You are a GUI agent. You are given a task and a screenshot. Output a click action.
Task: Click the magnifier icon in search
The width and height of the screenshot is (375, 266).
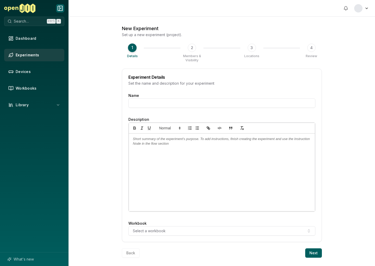click(x=10, y=21)
